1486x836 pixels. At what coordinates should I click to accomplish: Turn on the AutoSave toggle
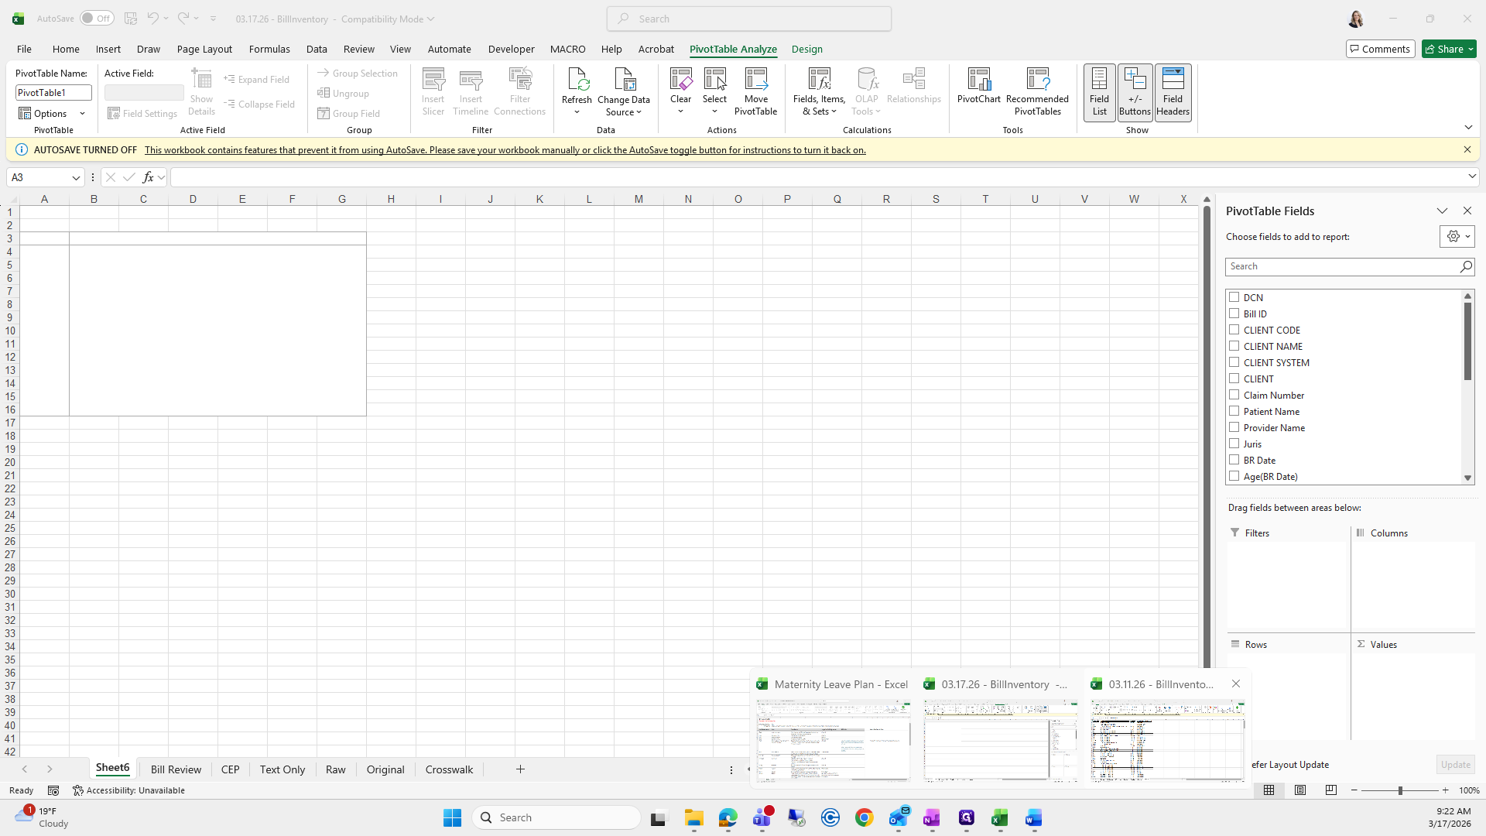pos(97,19)
